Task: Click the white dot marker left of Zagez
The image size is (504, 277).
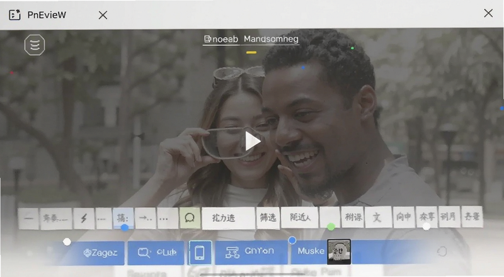Action: [x=67, y=242]
